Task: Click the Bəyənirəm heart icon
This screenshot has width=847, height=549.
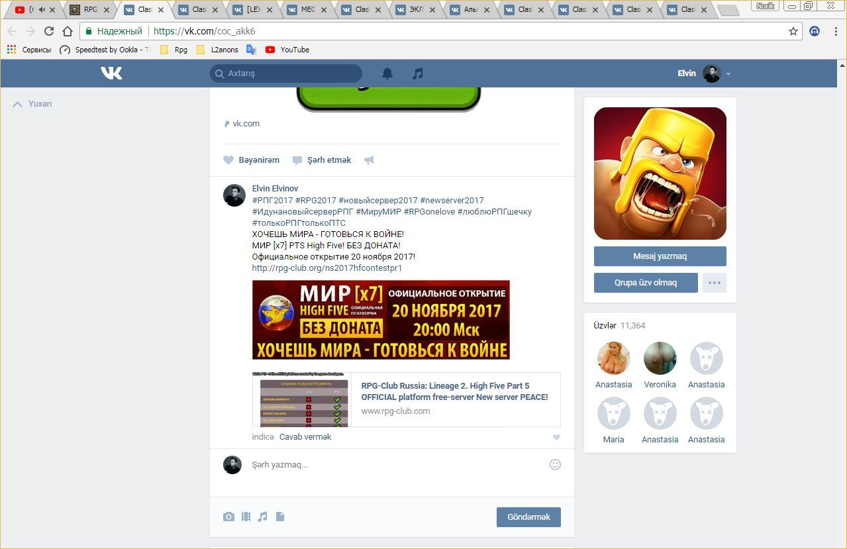Action: click(228, 160)
